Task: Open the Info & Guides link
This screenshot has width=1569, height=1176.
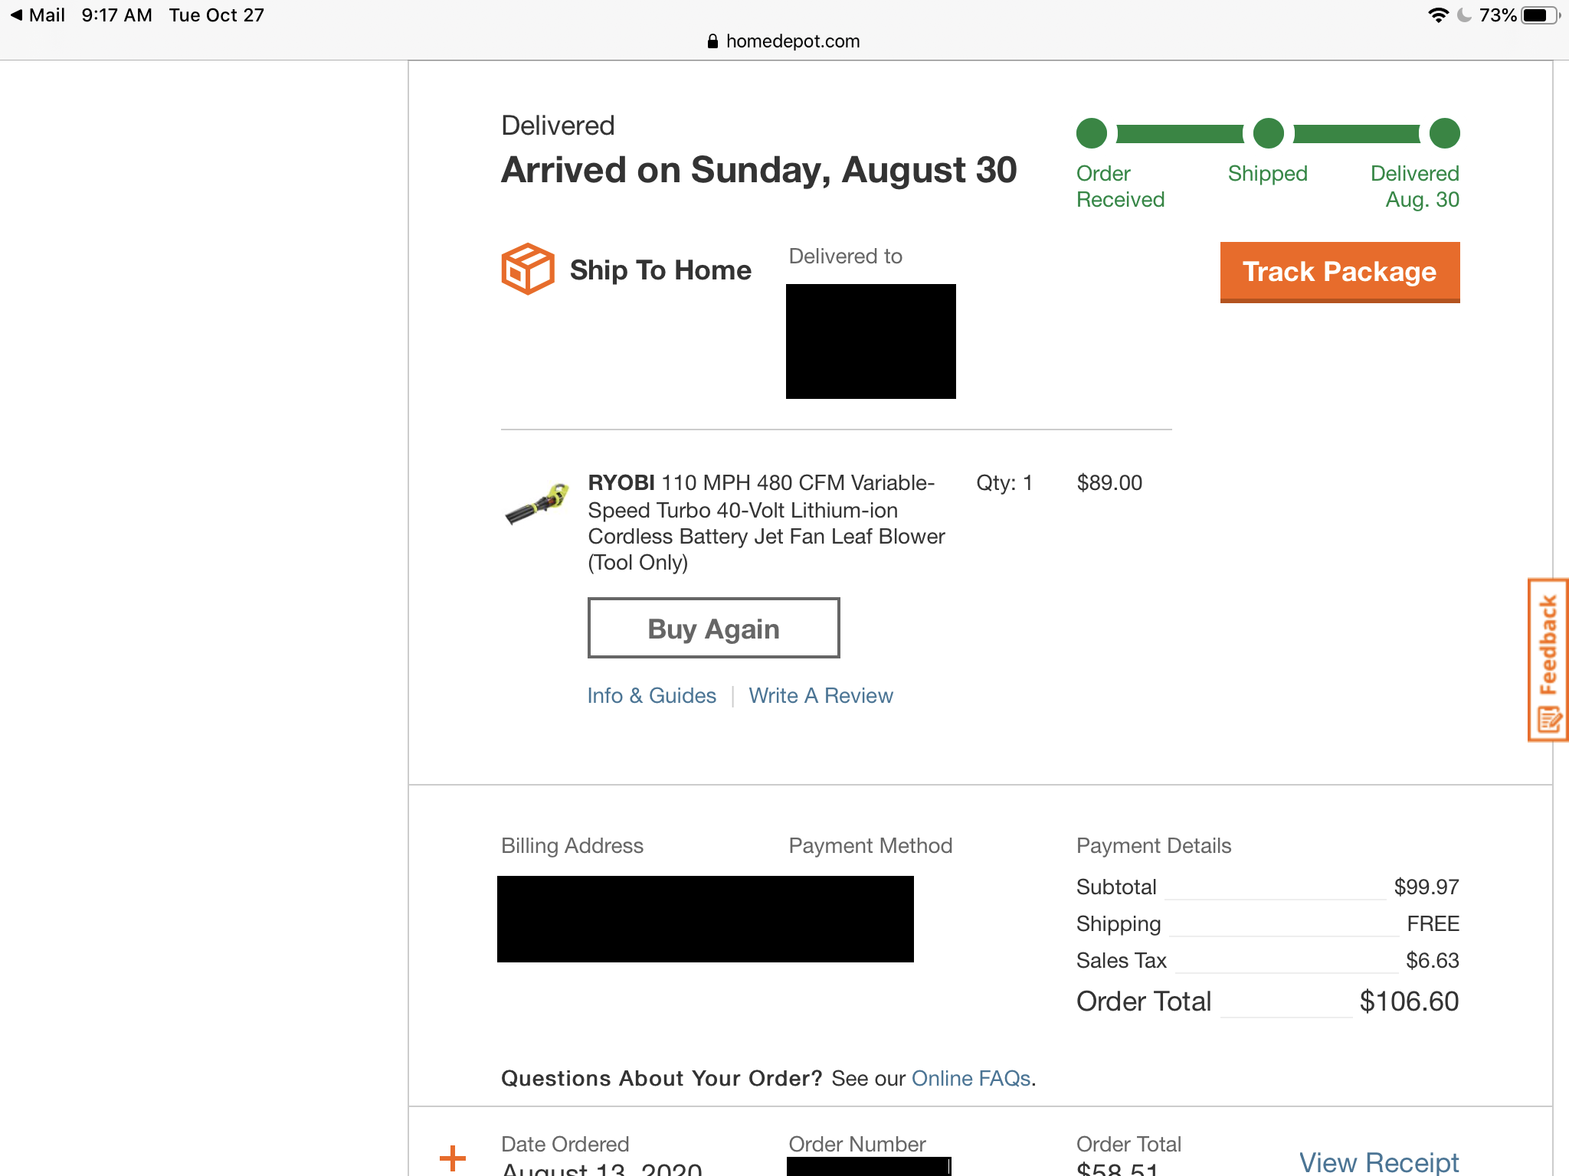Action: click(x=651, y=695)
